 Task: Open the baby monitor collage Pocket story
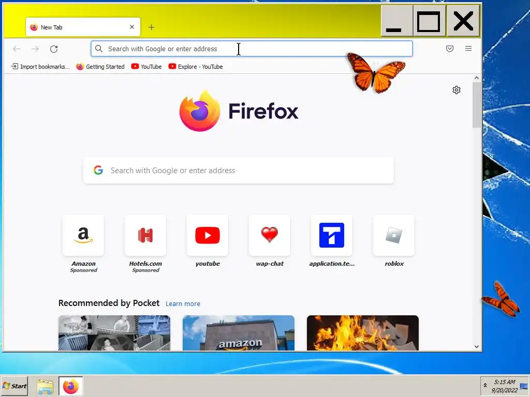[114, 333]
